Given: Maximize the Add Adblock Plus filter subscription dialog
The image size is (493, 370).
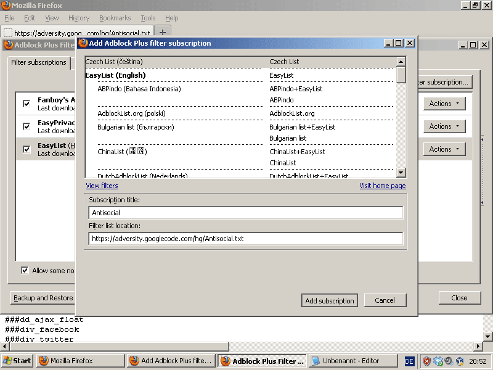Looking at the screenshot, I should pyautogui.click(x=398, y=43).
